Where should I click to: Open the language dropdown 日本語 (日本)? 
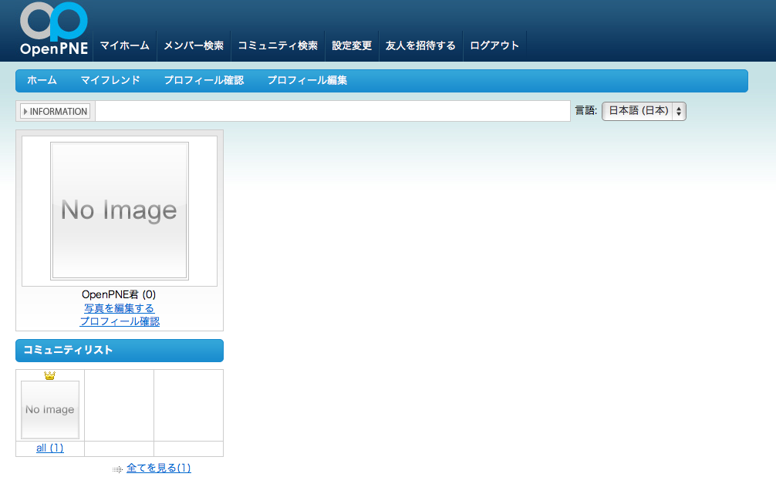point(643,111)
